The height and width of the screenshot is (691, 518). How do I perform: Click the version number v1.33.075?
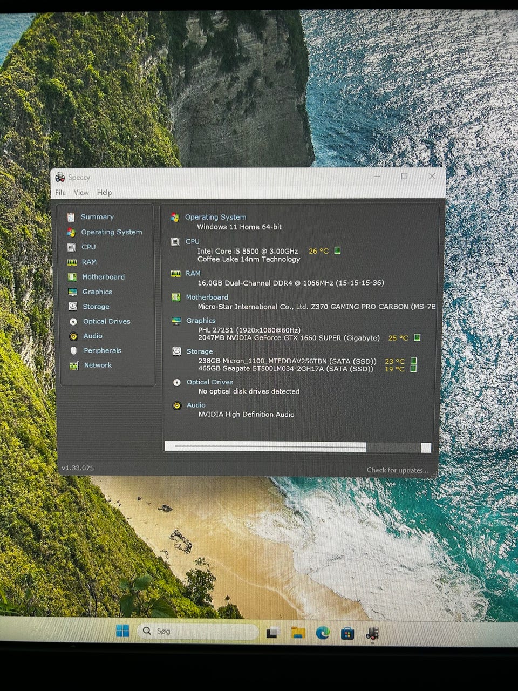[78, 468]
